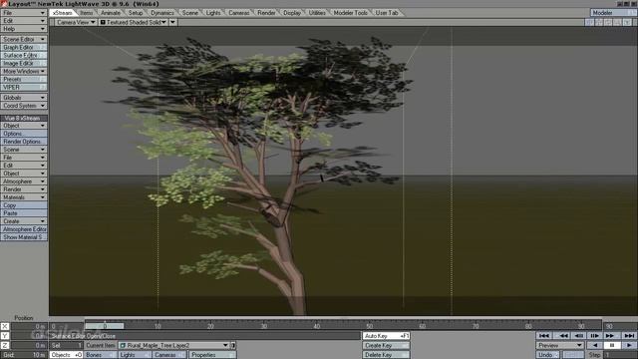This screenshot has width=638, height=359.
Task: Open Vue xStream Render Options
Action: (24, 142)
